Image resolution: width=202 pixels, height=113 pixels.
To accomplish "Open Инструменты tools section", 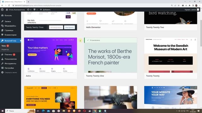I will click(10, 63).
